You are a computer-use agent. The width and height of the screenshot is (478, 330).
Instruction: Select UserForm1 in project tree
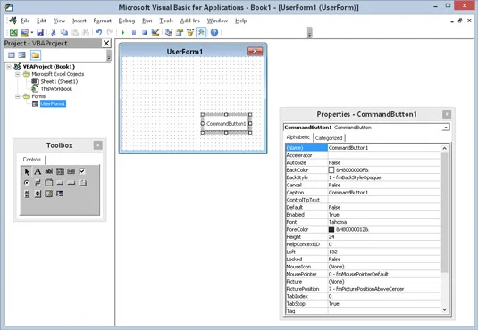[53, 103]
